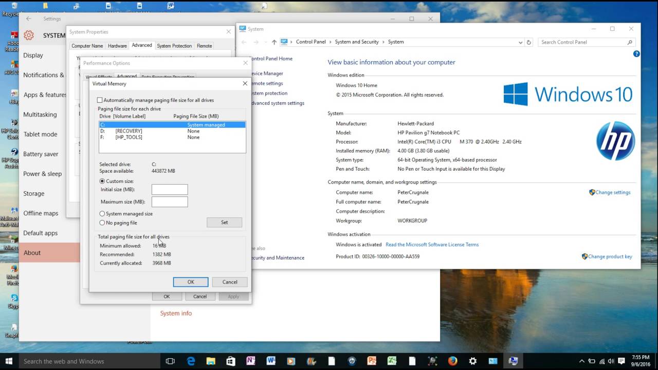This screenshot has width=658, height=370.
Task: Check battery status in the system tray
Action: click(x=592, y=361)
